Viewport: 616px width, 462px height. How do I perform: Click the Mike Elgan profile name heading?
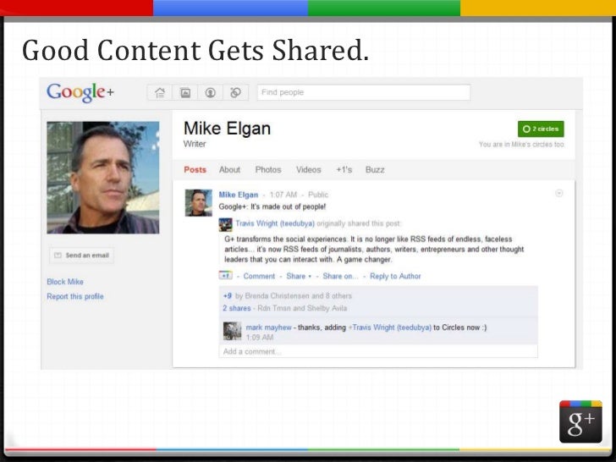click(x=227, y=129)
